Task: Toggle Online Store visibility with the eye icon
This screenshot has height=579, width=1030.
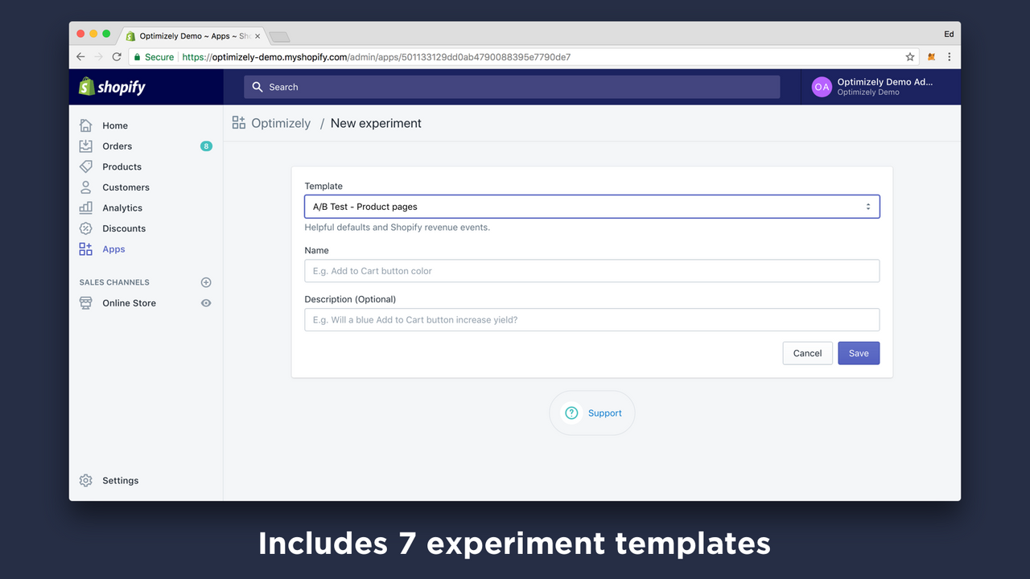Action: (x=205, y=302)
